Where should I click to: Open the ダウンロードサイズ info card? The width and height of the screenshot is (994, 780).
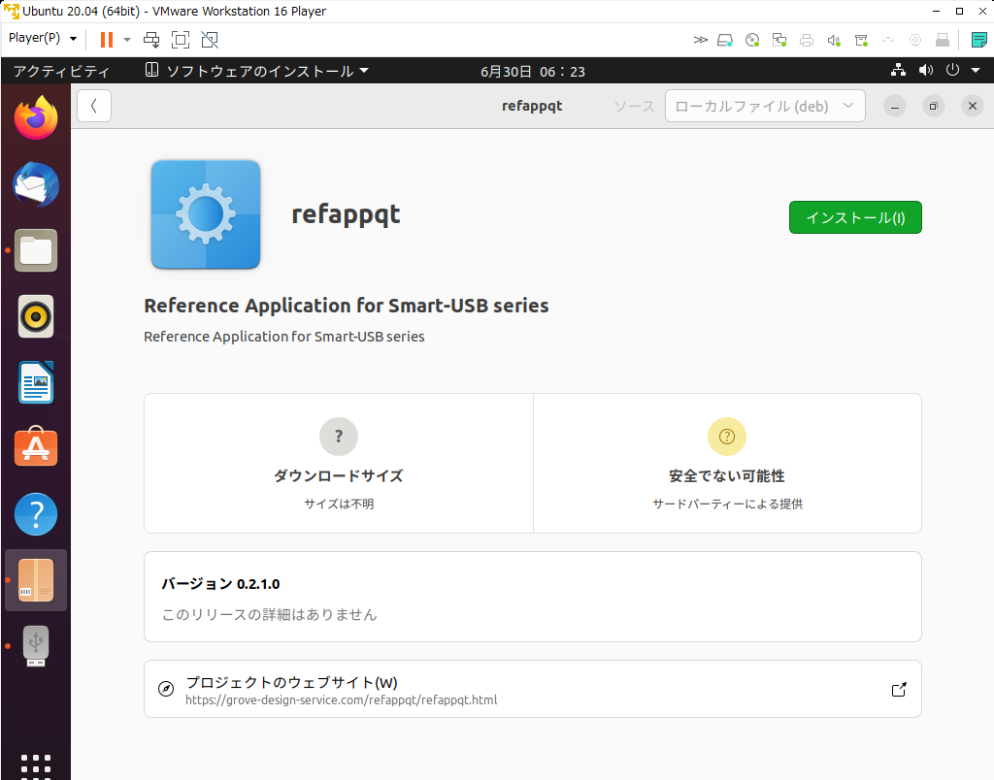point(339,463)
